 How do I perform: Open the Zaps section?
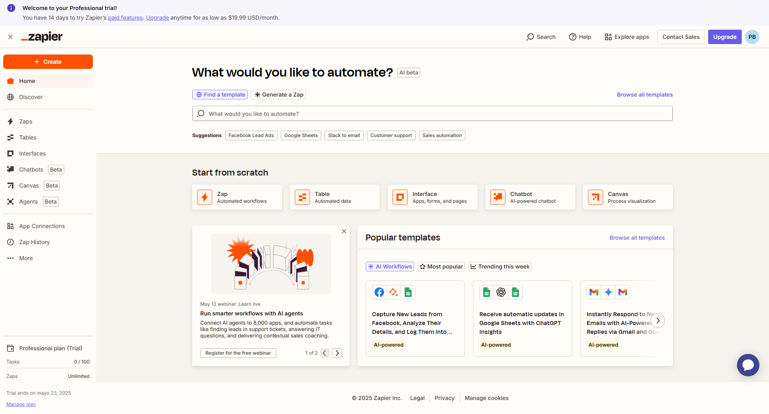pos(48,121)
